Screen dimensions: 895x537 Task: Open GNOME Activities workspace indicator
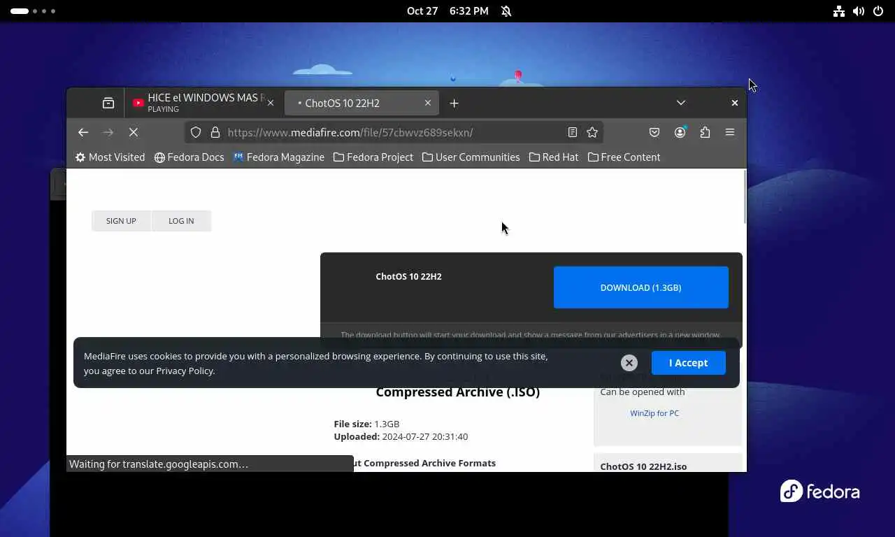click(x=32, y=11)
